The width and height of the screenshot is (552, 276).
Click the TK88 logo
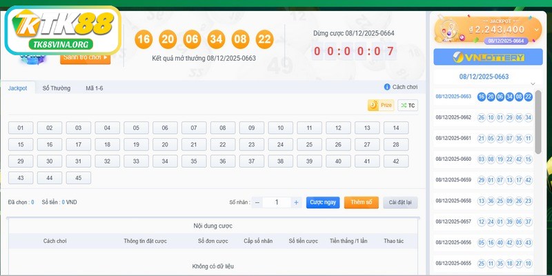point(63,30)
